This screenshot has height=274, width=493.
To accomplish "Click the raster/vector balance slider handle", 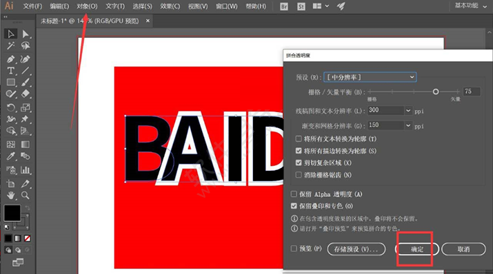I will pos(436,92).
